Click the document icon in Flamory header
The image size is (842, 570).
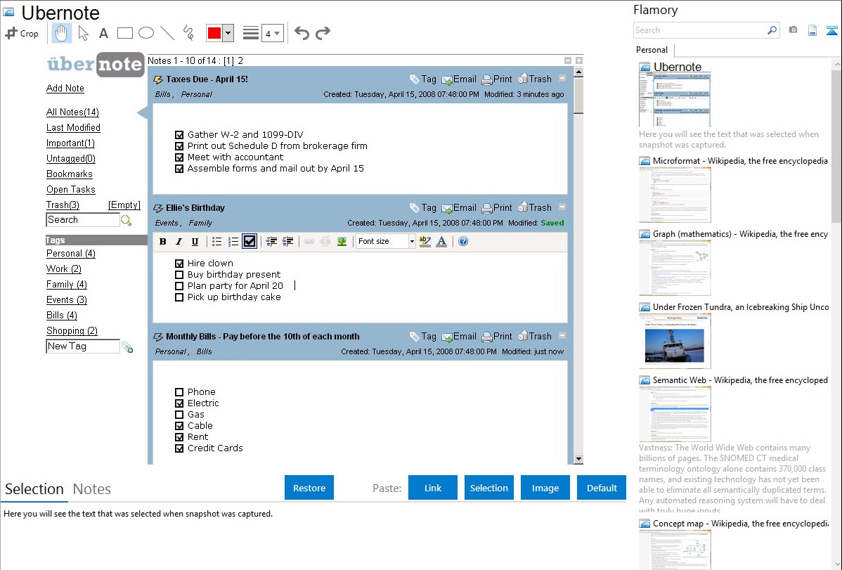(812, 30)
